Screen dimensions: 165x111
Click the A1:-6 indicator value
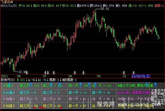pyautogui.click(x=42, y=80)
